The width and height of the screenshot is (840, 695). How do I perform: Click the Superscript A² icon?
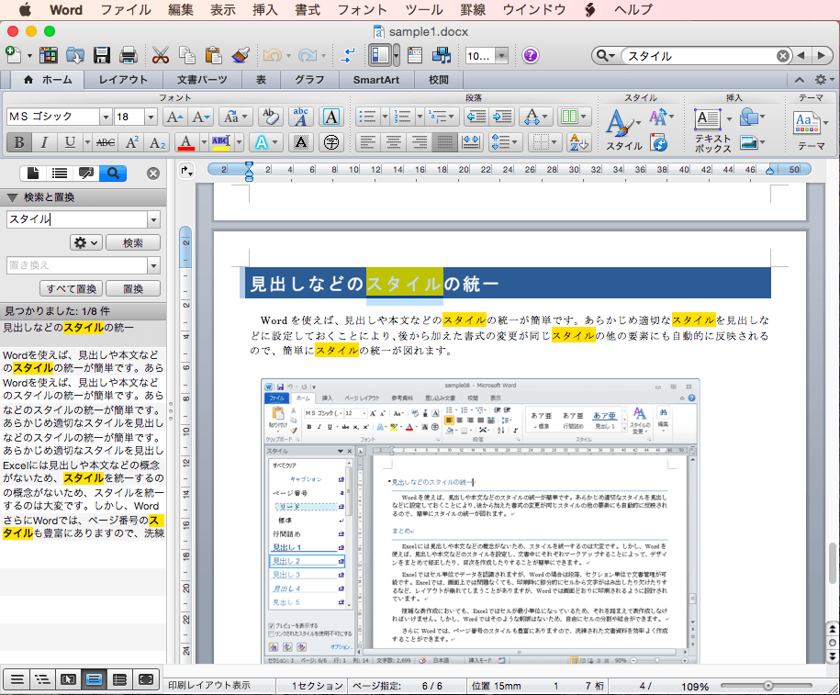pos(132,142)
